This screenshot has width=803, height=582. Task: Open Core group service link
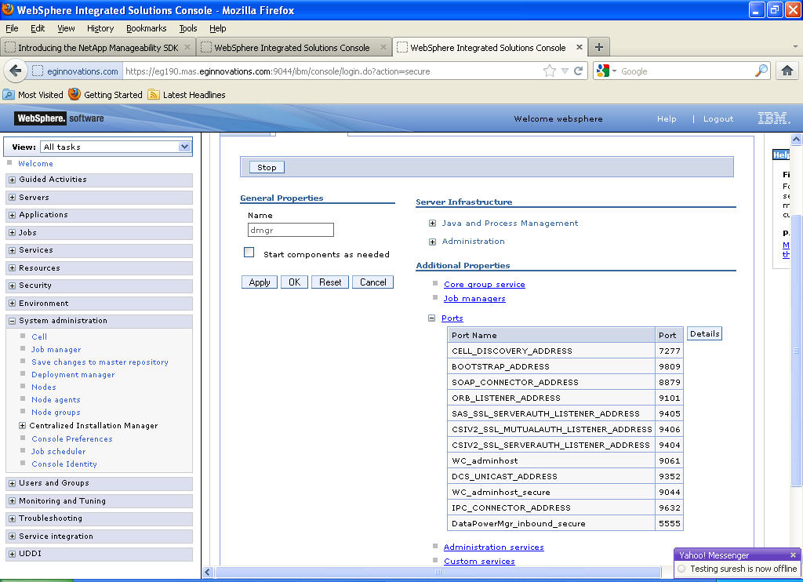pos(485,285)
